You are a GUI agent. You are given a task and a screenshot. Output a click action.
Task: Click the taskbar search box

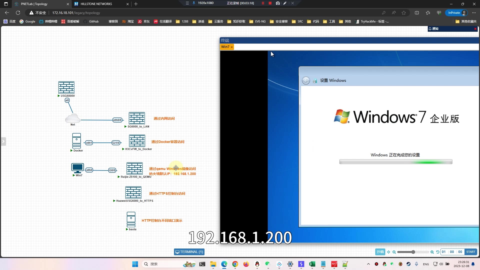(169, 264)
